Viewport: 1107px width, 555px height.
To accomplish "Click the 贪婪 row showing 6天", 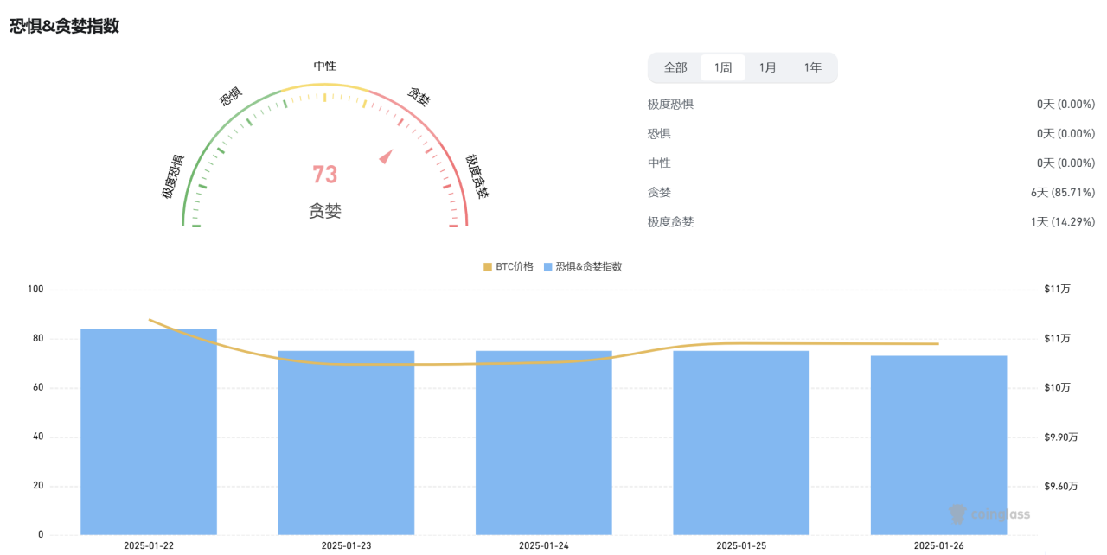I will tap(871, 192).
